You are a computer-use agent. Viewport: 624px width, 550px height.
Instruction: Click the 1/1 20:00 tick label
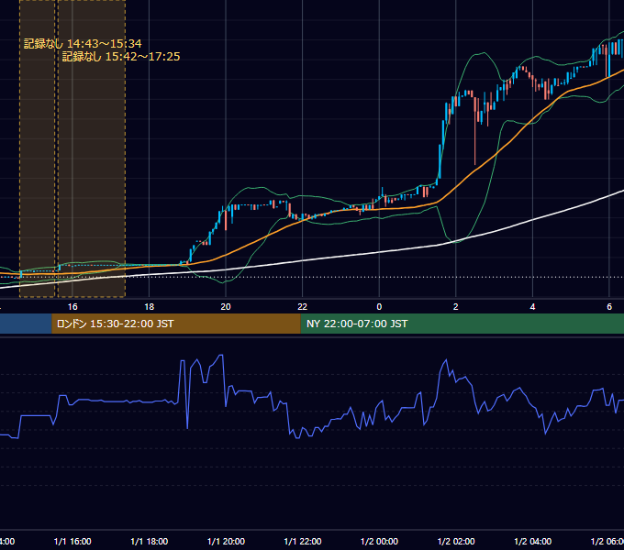pos(226,542)
